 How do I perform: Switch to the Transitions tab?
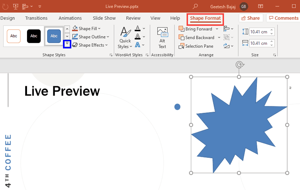[x=36, y=18]
